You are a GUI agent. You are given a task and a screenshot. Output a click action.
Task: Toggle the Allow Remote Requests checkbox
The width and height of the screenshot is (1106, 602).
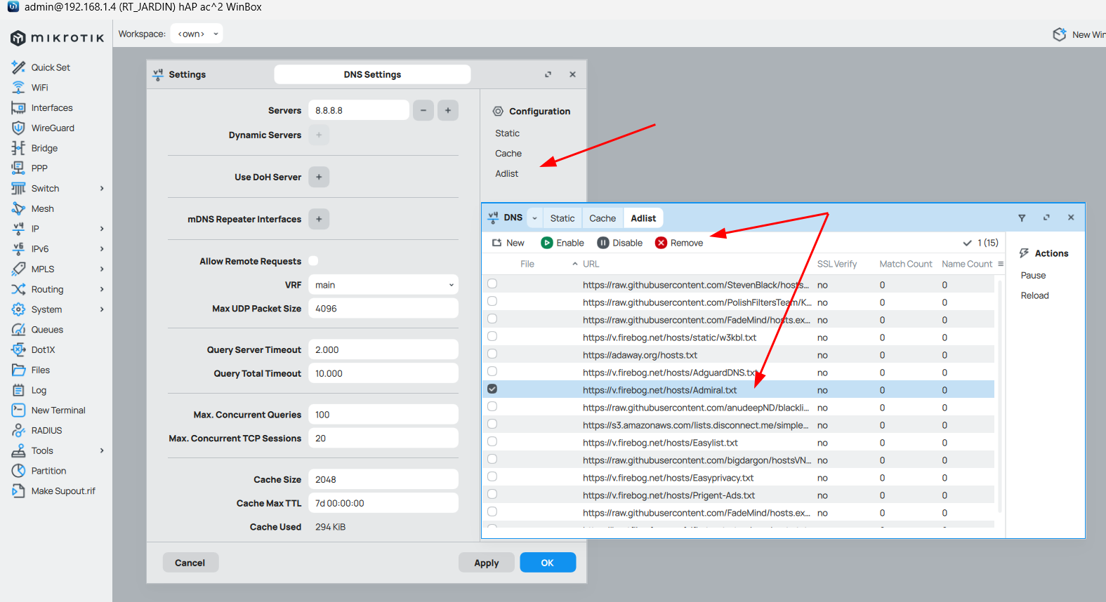click(314, 261)
